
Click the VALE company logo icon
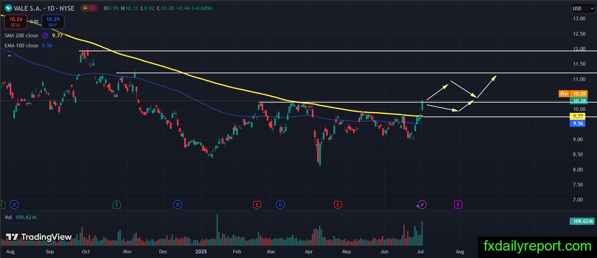[x=8, y=8]
